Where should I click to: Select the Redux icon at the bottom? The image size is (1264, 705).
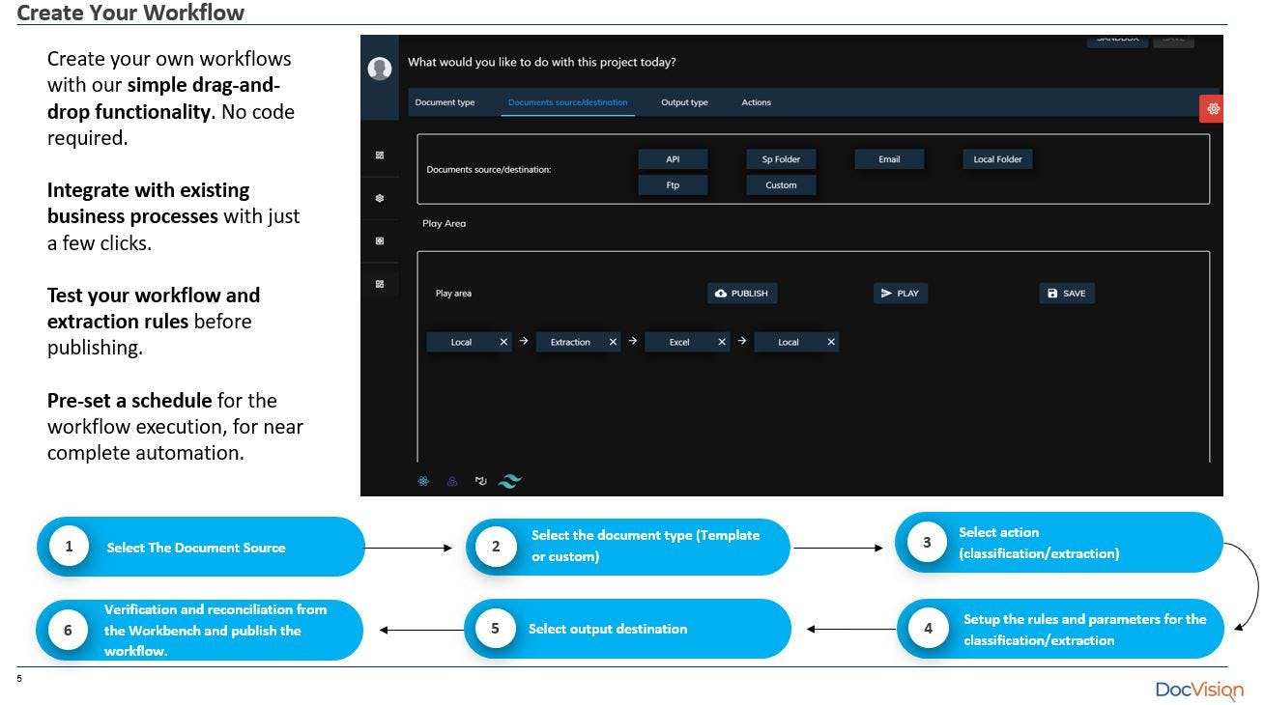point(451,480)
